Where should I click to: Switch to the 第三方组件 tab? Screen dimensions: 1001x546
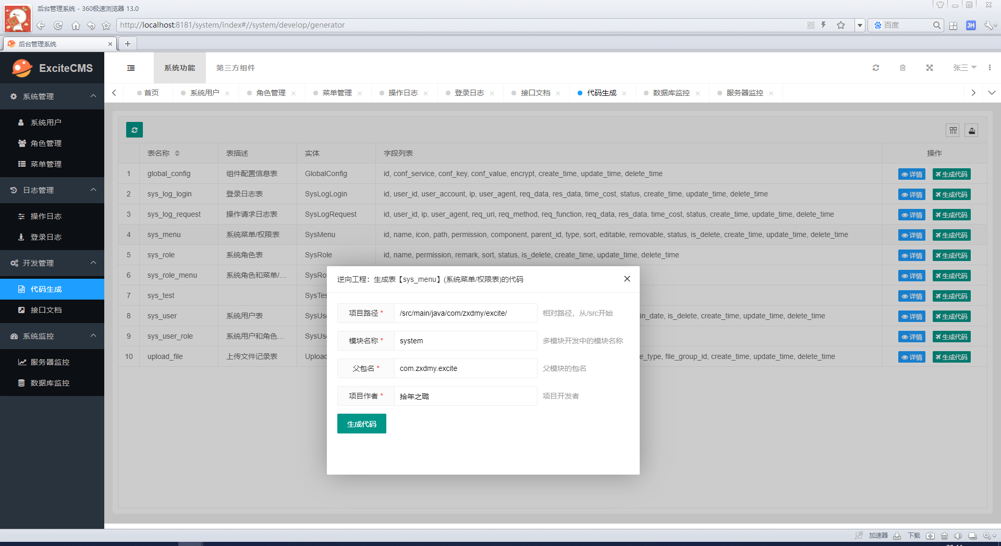click(235, 68)
